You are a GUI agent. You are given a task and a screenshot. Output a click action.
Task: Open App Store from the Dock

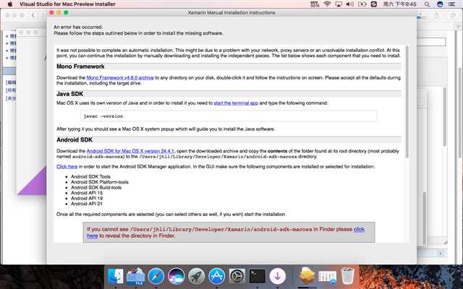coord(217,276)
